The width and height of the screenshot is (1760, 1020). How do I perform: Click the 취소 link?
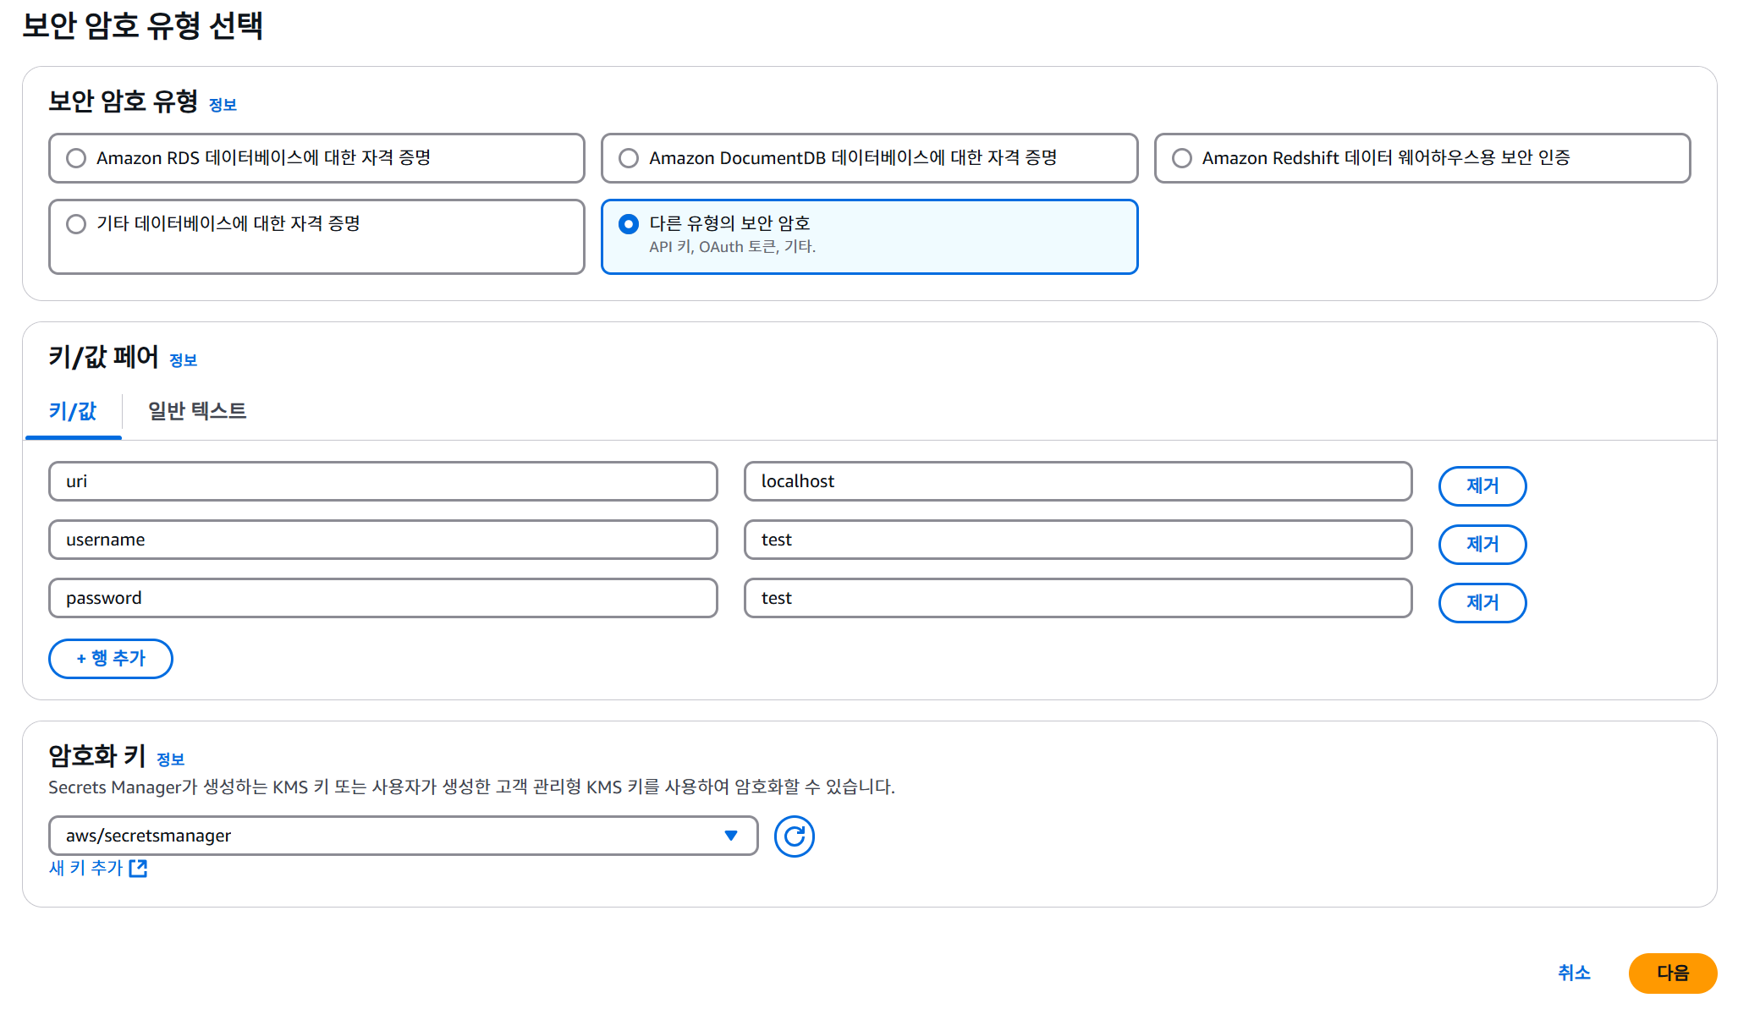click(1574, 973)
